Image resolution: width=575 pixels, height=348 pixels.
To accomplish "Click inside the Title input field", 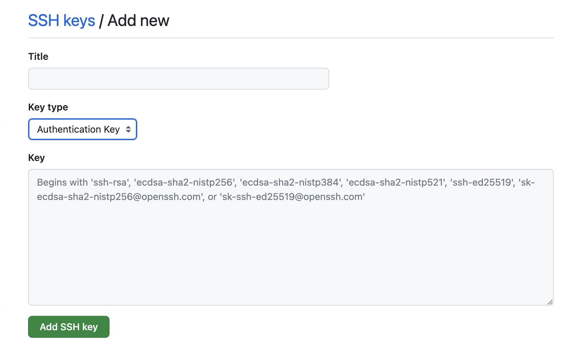I will point(178,78).
